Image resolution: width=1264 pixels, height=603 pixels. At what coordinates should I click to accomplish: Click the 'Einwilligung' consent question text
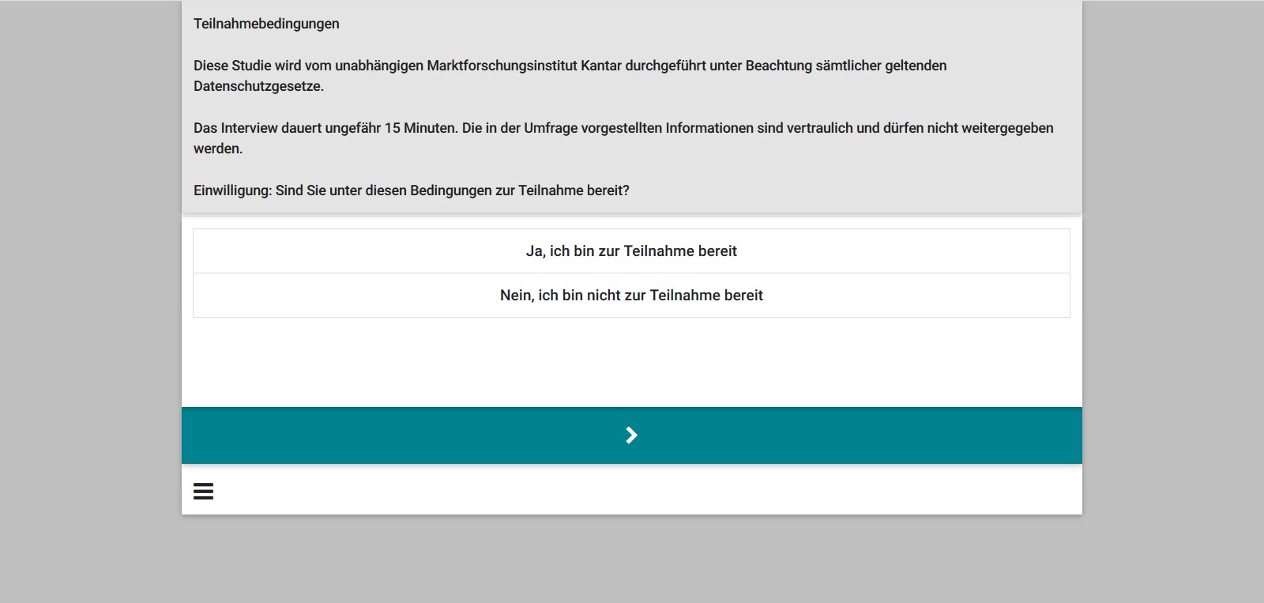coord(411,190)
